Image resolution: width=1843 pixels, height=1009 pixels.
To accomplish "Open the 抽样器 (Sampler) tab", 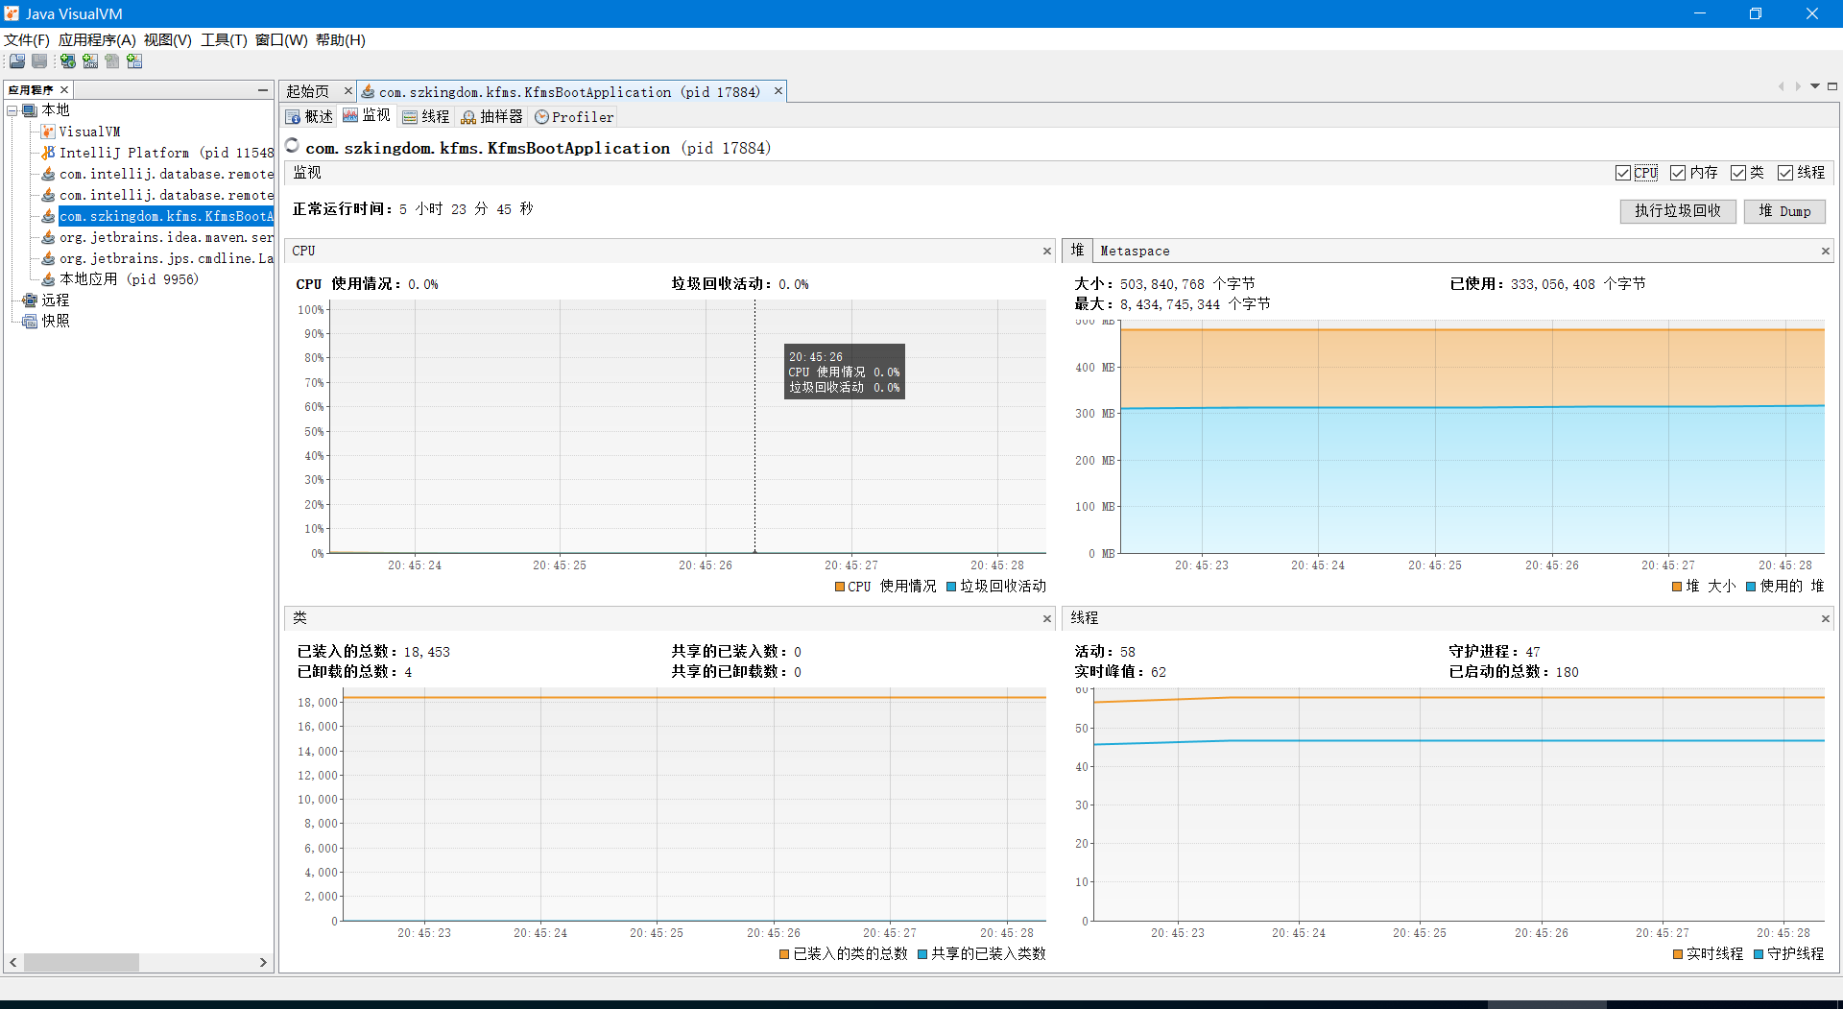I will (x=491, y=117).
